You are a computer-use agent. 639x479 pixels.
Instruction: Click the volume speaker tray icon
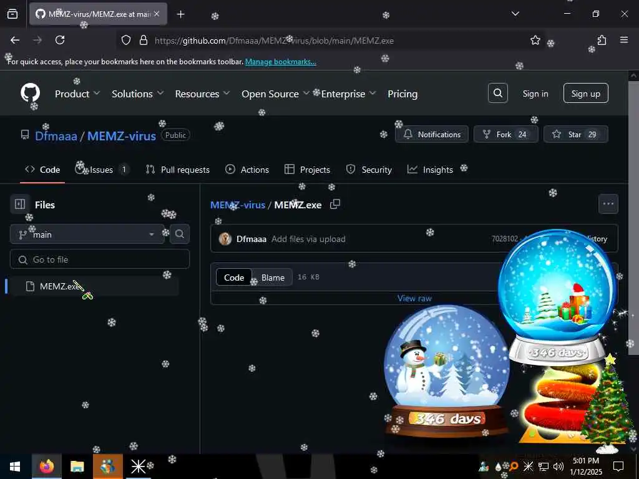[559, 467]
